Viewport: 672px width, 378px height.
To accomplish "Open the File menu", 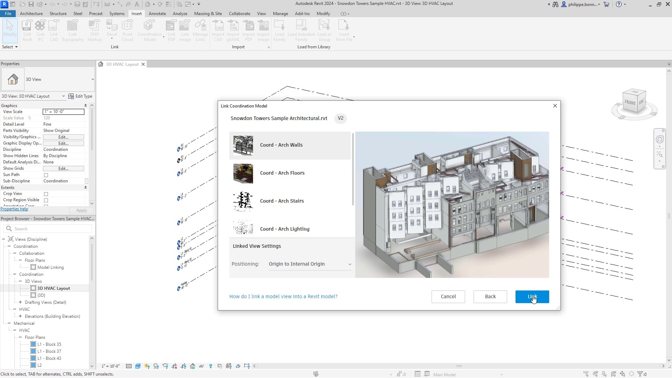I will [8, 14].
